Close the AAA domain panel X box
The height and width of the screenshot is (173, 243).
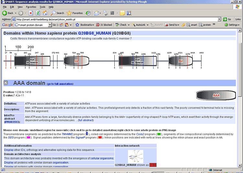pos(6,83)
